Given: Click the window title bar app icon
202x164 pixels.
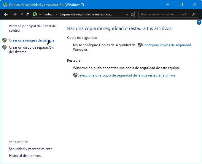Looking at the screenshot, I should point(5,5).
